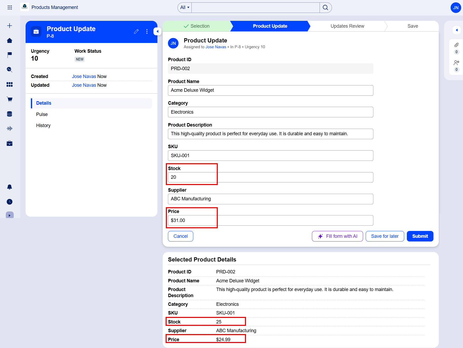Click the Submit button
Screen dimensions: 463x348
(x=420, y=236)
